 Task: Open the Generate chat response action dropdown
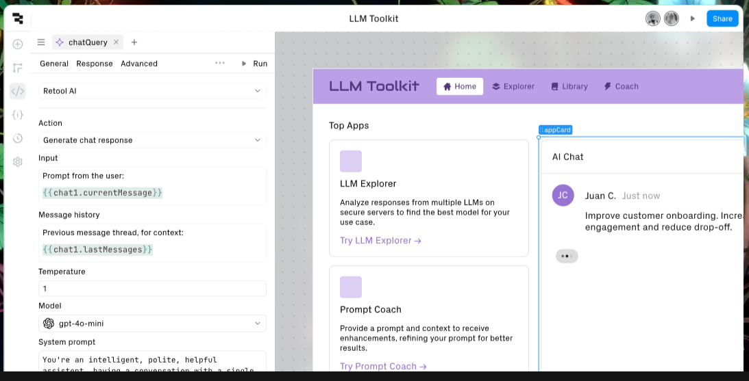point(152,140)
